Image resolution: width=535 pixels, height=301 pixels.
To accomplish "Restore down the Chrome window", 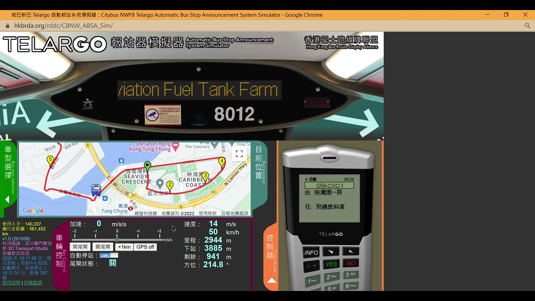I will tap(506, 15).
